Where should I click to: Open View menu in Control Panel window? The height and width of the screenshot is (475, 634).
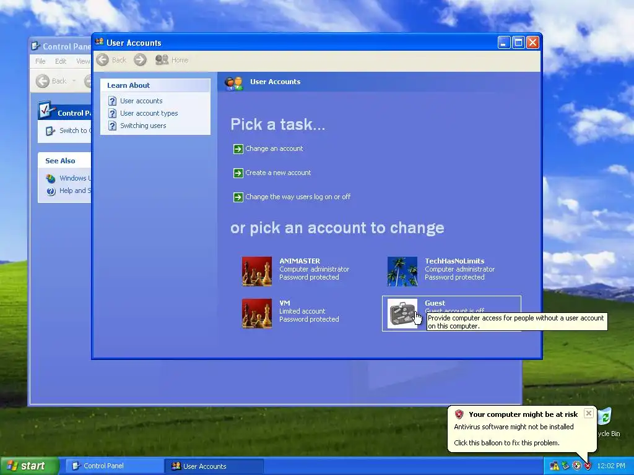tap(83, 61)
